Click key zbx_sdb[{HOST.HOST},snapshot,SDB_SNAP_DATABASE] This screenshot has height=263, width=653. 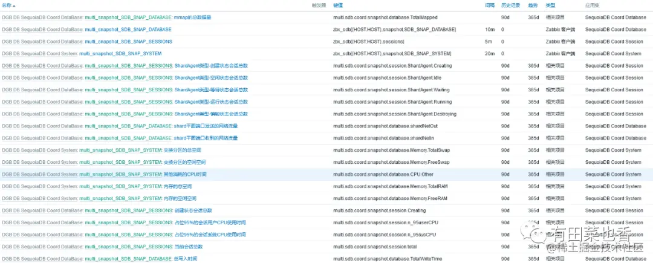pyautogui.click(x=394, y=30)
